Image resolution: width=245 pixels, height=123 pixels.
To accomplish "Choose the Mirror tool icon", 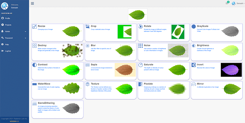I will (x=194, y=84).
